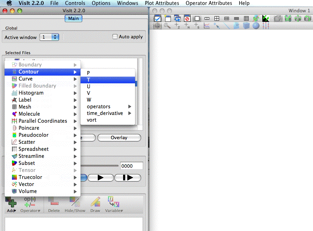Open the Active window dropdown

point(49,37)
